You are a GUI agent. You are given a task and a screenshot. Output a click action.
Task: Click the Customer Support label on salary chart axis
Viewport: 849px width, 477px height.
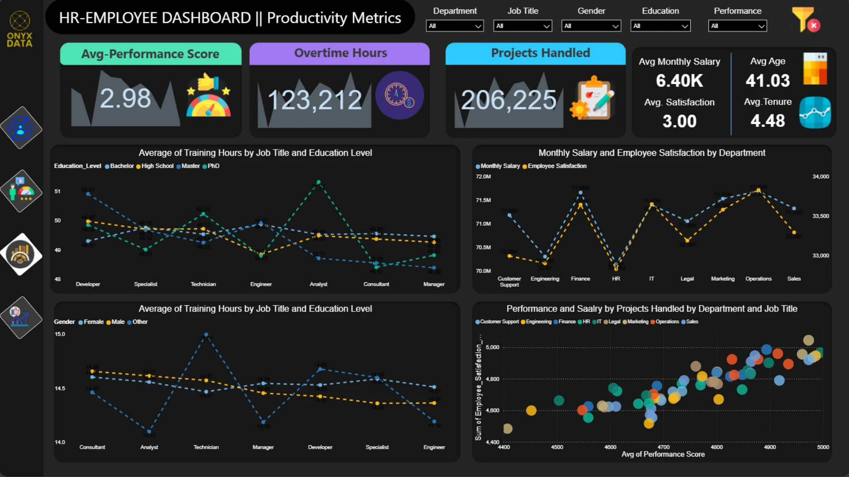click(509, 282)
